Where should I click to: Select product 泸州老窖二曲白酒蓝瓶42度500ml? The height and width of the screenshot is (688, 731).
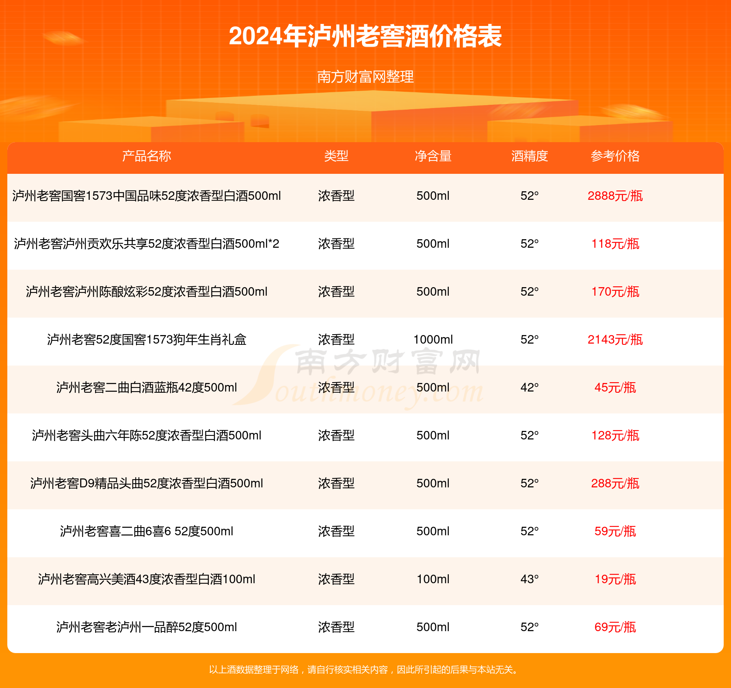[147, 387]
